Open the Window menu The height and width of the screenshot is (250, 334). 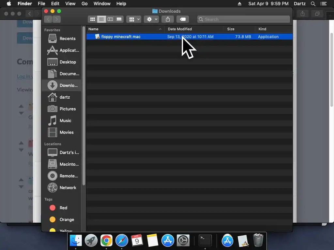(x=102, y=4)
